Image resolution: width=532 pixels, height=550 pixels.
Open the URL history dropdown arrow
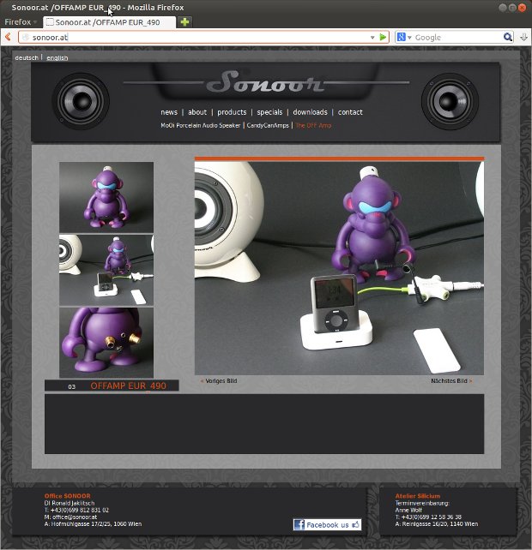372,37
